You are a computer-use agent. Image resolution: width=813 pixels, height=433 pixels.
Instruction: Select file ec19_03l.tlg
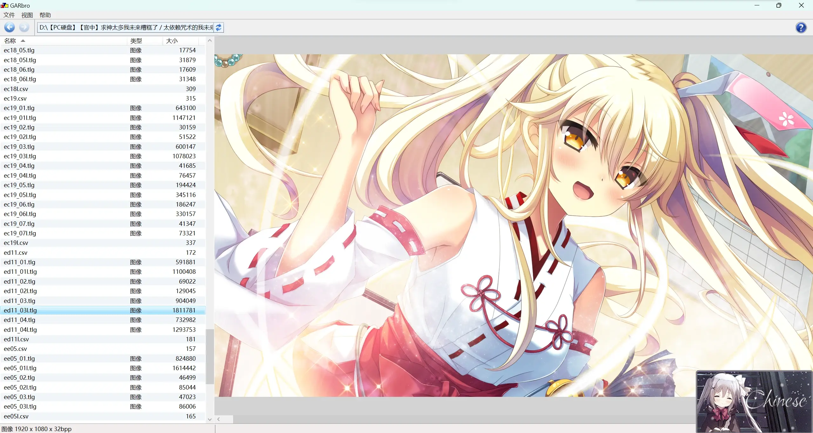[x=103, y=156]
